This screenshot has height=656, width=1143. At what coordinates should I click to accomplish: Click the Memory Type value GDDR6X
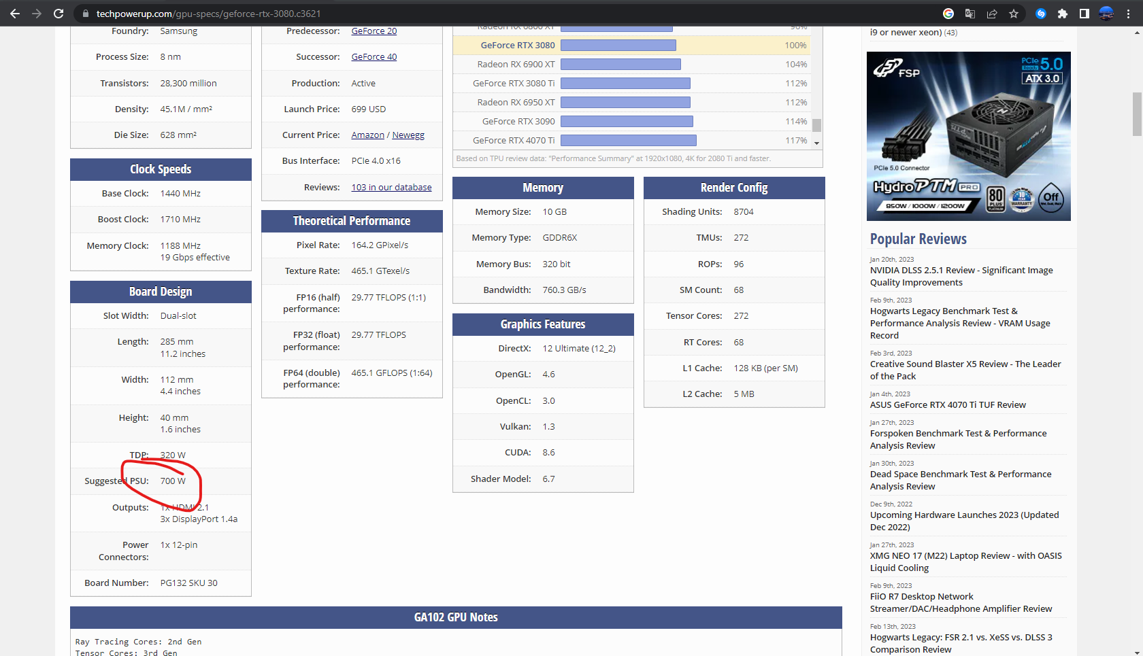point(560,238)
